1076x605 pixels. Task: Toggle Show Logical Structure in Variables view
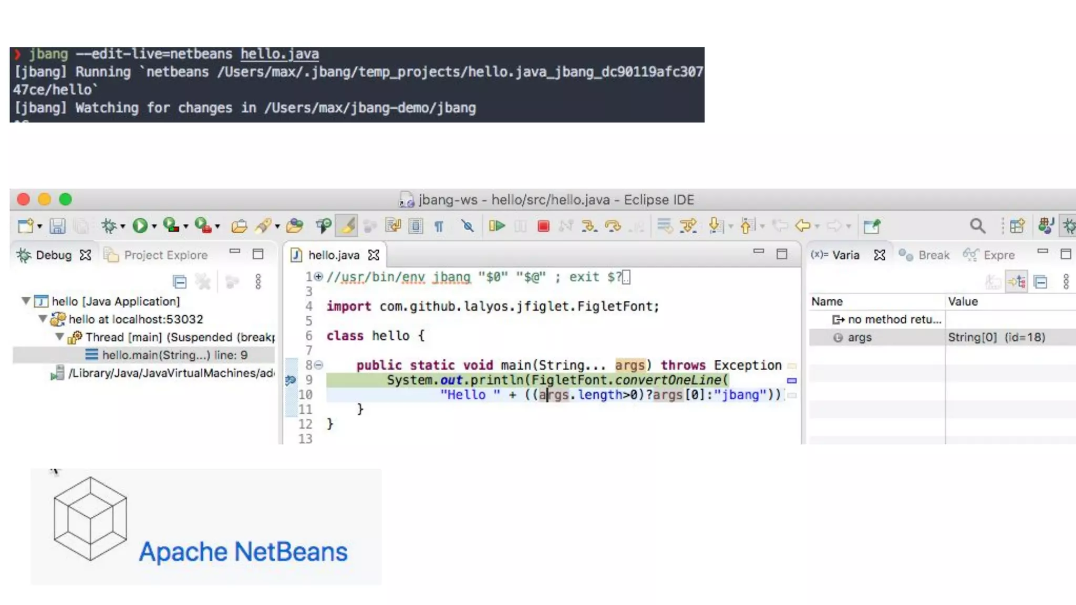click(x=1017, y=282)
